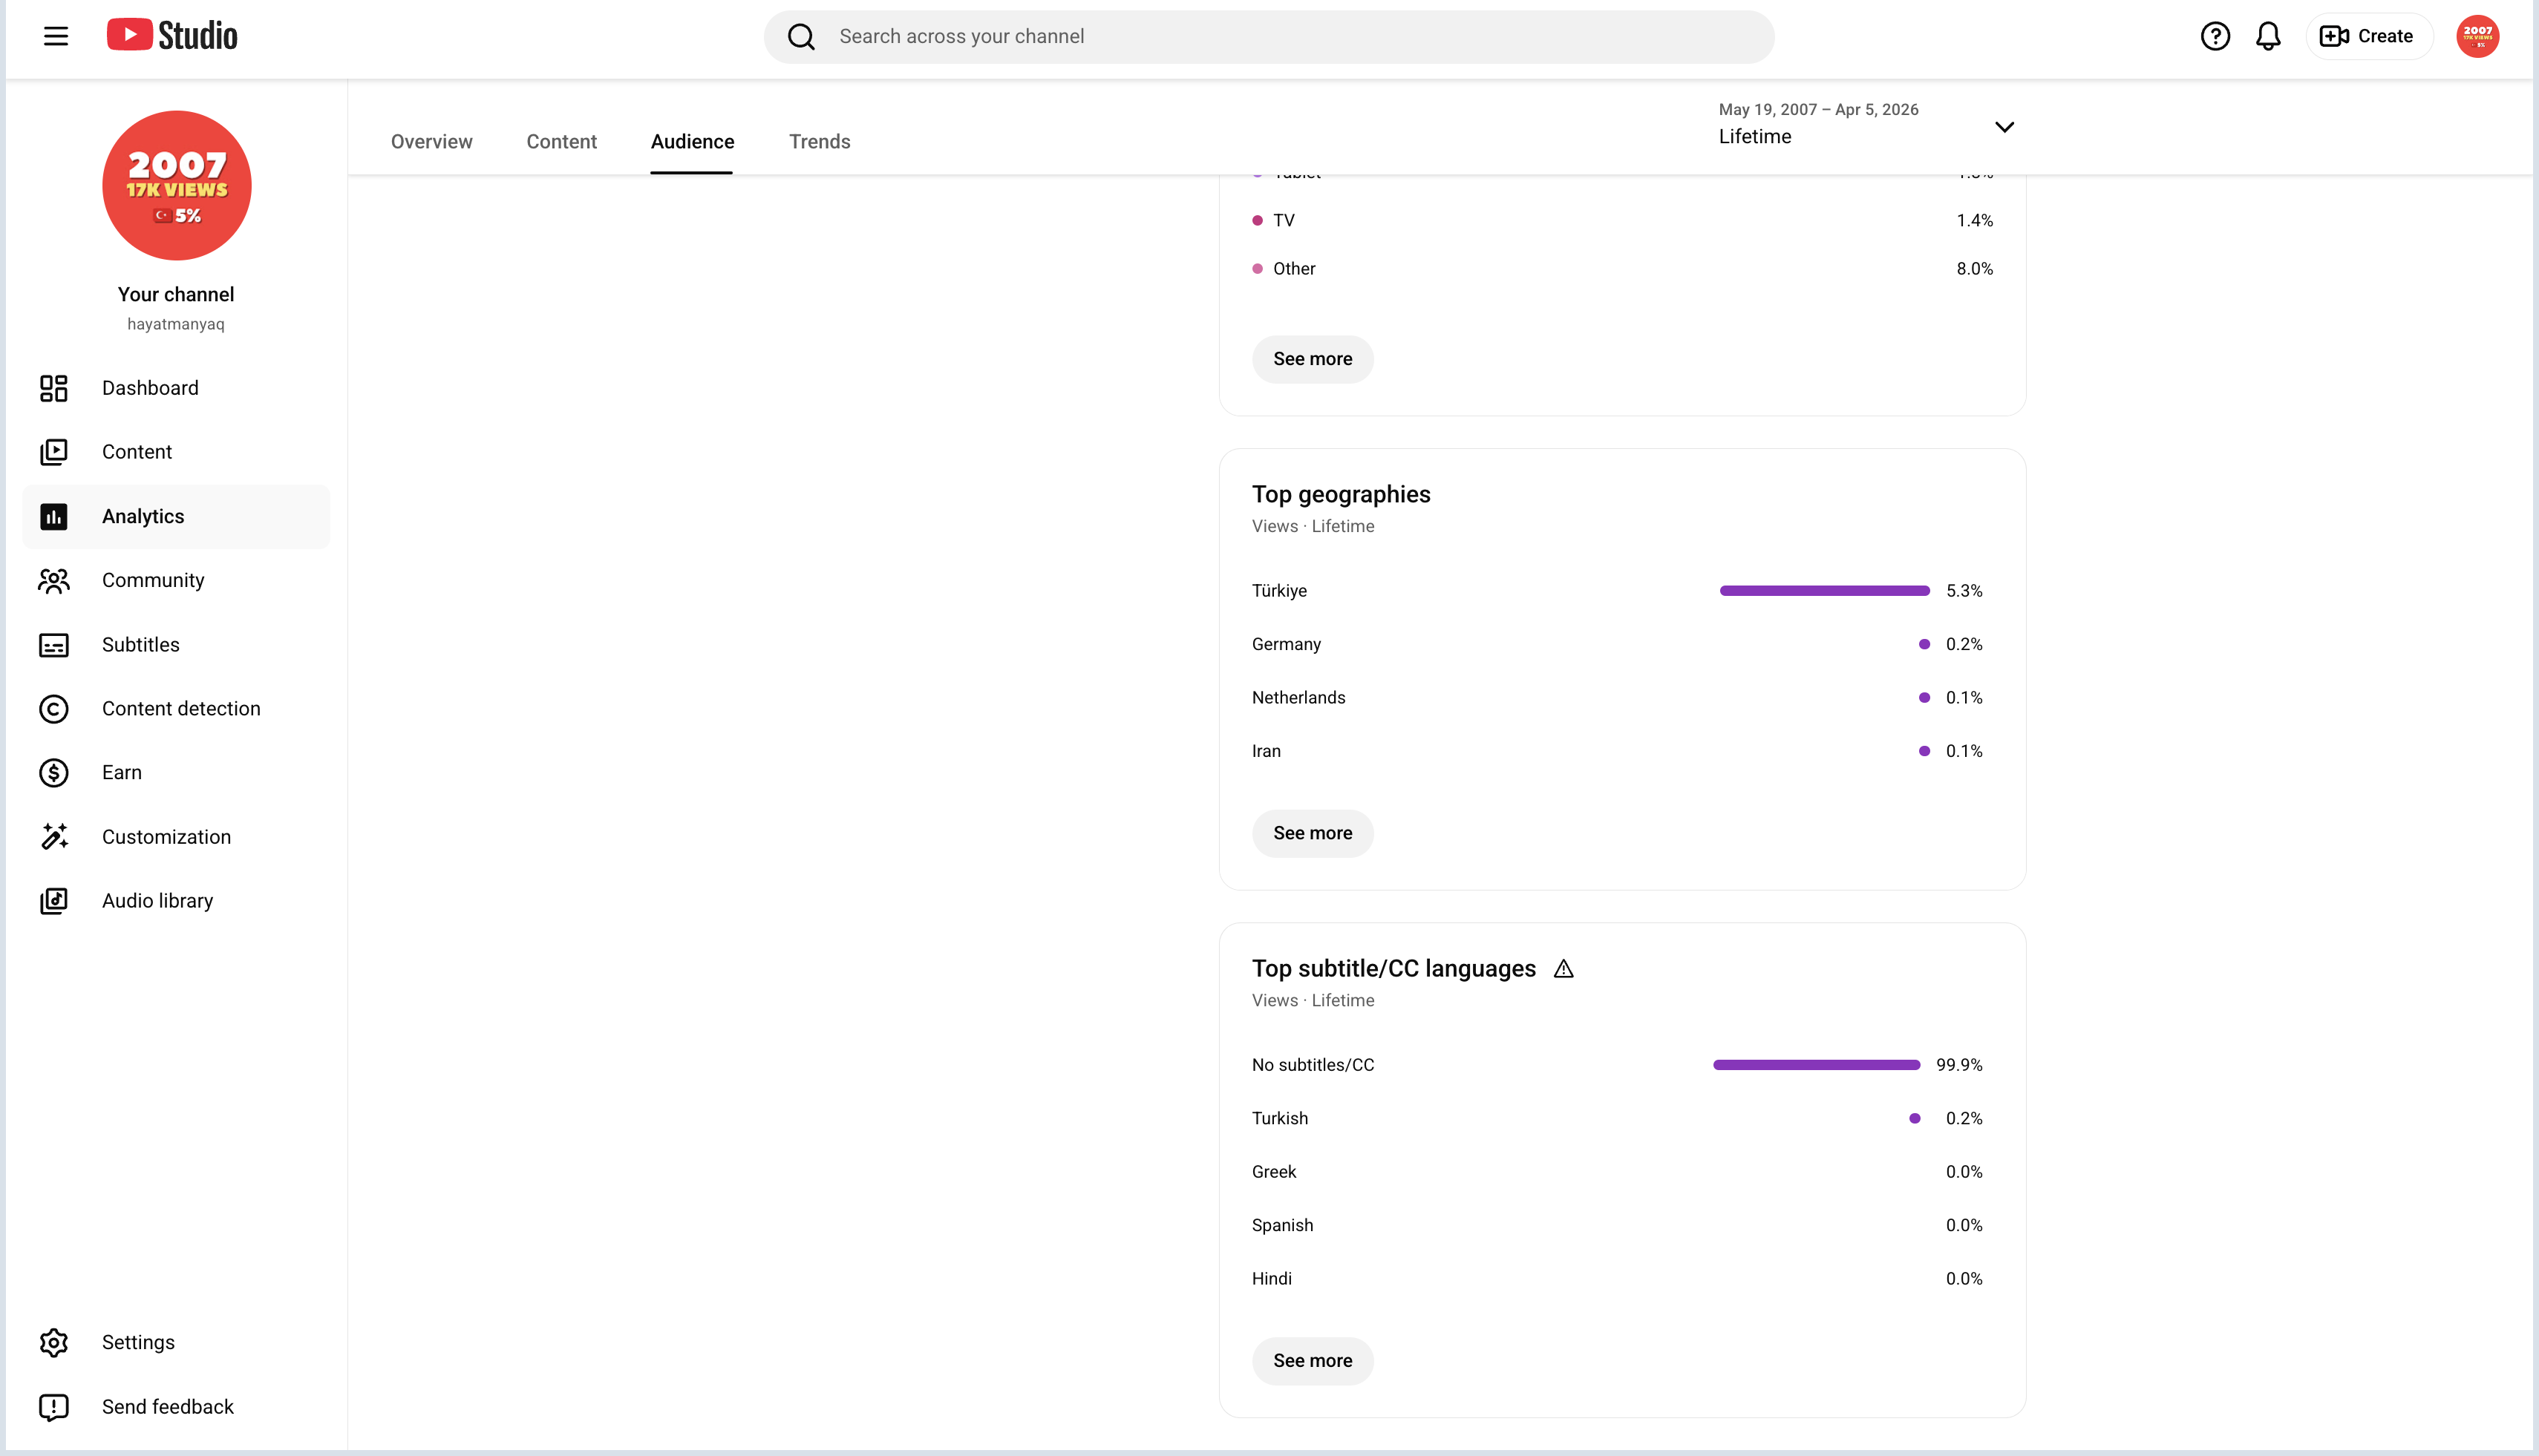Image resolution: width=2539 pixels, height=1456 pixels.
Task: Click the hayatmanyaq channel handle
Action: coord(176,324)
